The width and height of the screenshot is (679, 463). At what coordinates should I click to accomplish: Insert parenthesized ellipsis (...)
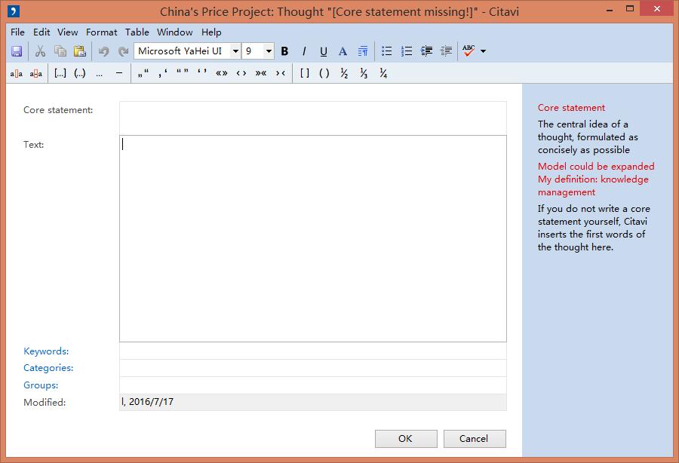click(80, 74)
